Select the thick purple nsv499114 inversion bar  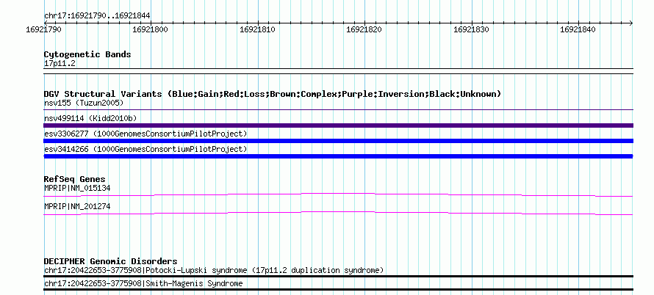[338, 125]
